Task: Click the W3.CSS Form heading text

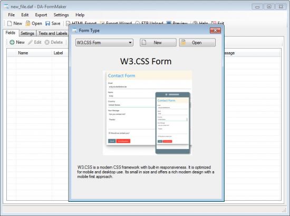Action: [x=146, y=61]
